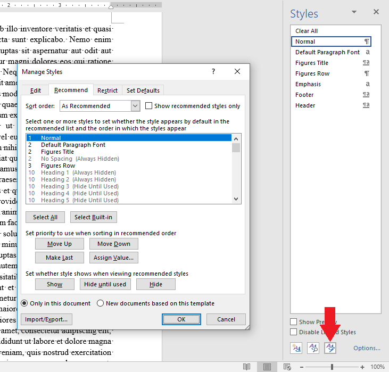
Task: Open Import/Export dialog
Action: click(x=46, y=319)
